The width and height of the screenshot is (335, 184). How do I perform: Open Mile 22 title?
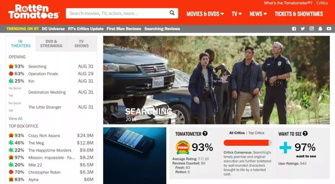tap(35, 165)
